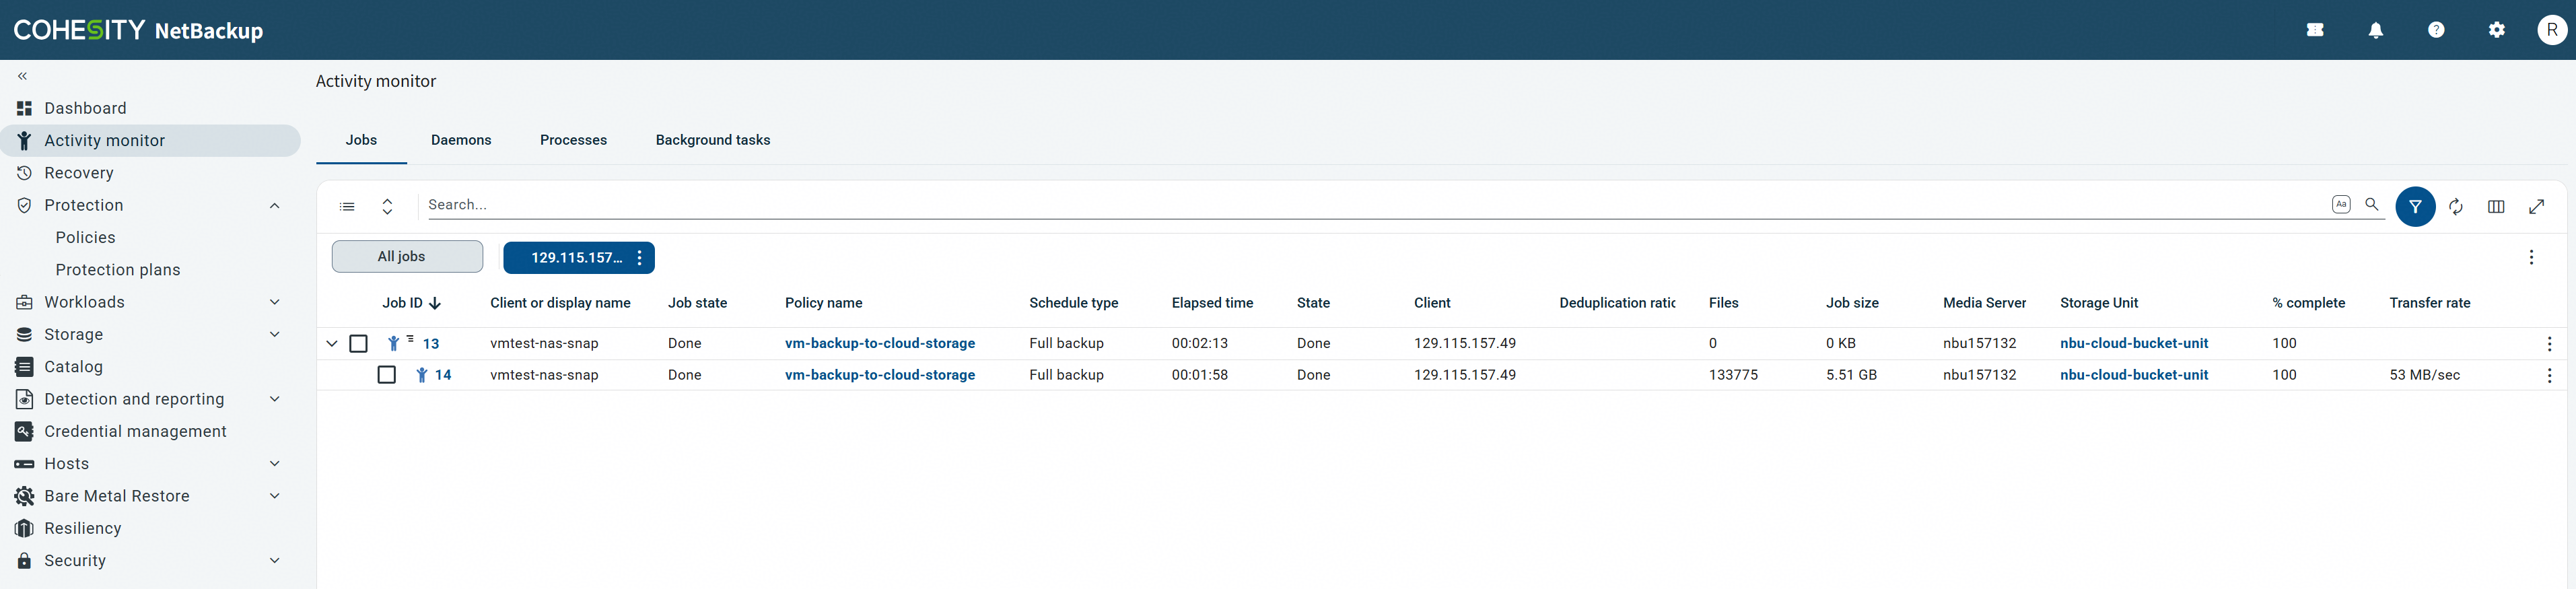Open options for the 129.115.157 filter chip

click(x=640, y=258)
